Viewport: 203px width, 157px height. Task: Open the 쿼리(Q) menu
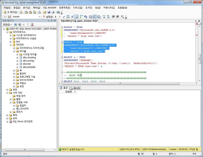click(36, 8)
